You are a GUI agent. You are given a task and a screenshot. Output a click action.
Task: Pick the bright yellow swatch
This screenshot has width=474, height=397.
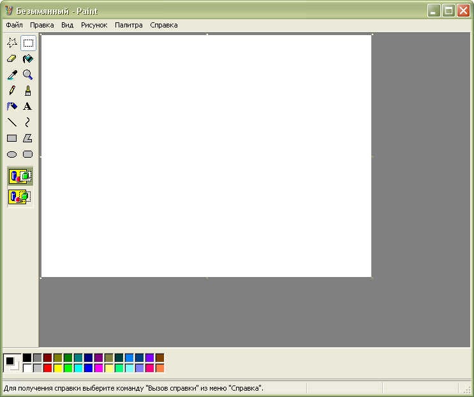(x=58, y=368)
